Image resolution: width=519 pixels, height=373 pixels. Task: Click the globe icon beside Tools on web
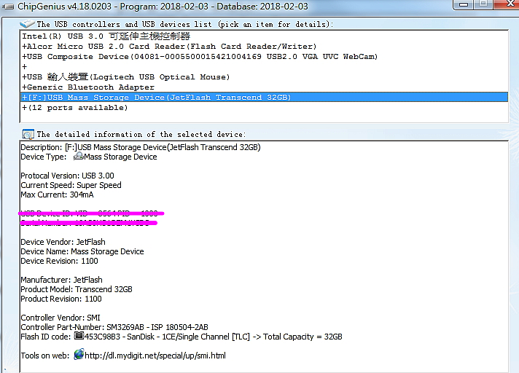click(79, 355)
